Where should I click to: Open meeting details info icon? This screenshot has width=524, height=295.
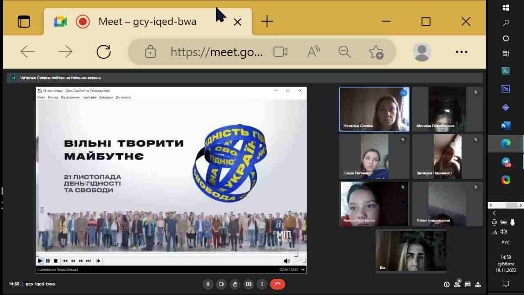[447, 284]
